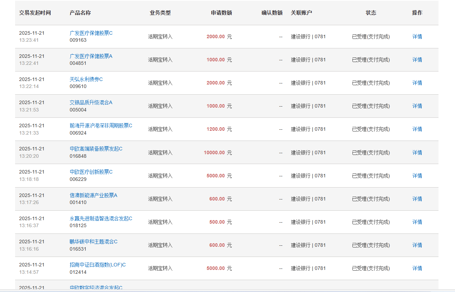455x292 pixels.
Task: Click the 500.00 元 amount
Action: [220, 222]
